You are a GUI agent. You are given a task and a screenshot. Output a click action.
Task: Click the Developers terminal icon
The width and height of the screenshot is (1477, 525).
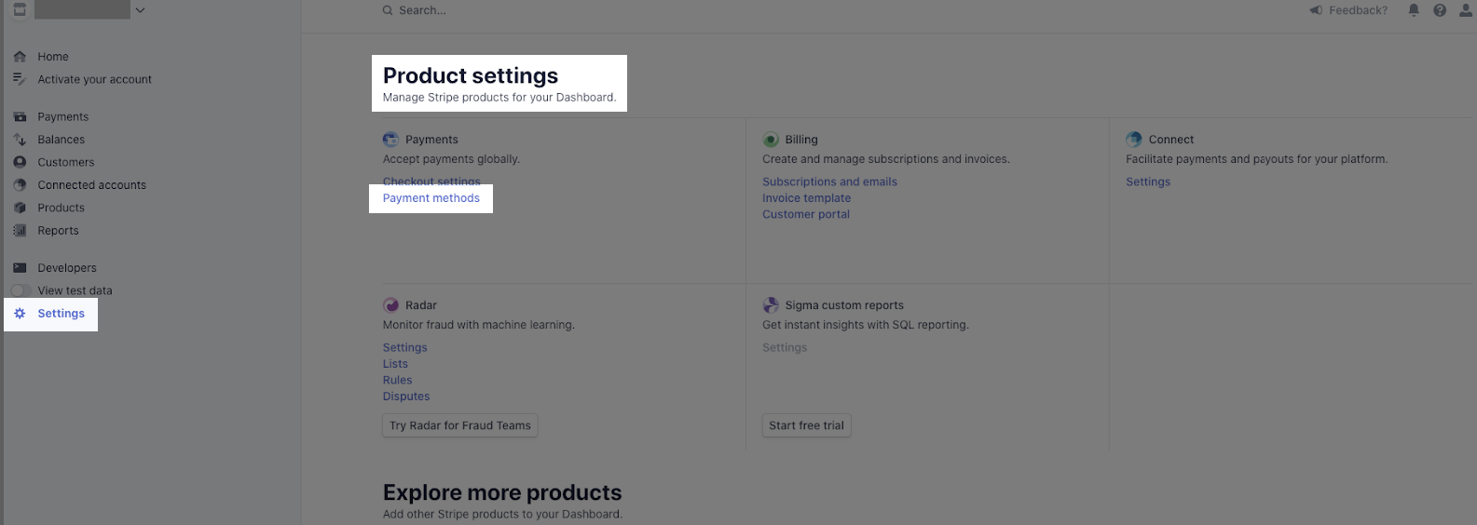tap(20, 268)
